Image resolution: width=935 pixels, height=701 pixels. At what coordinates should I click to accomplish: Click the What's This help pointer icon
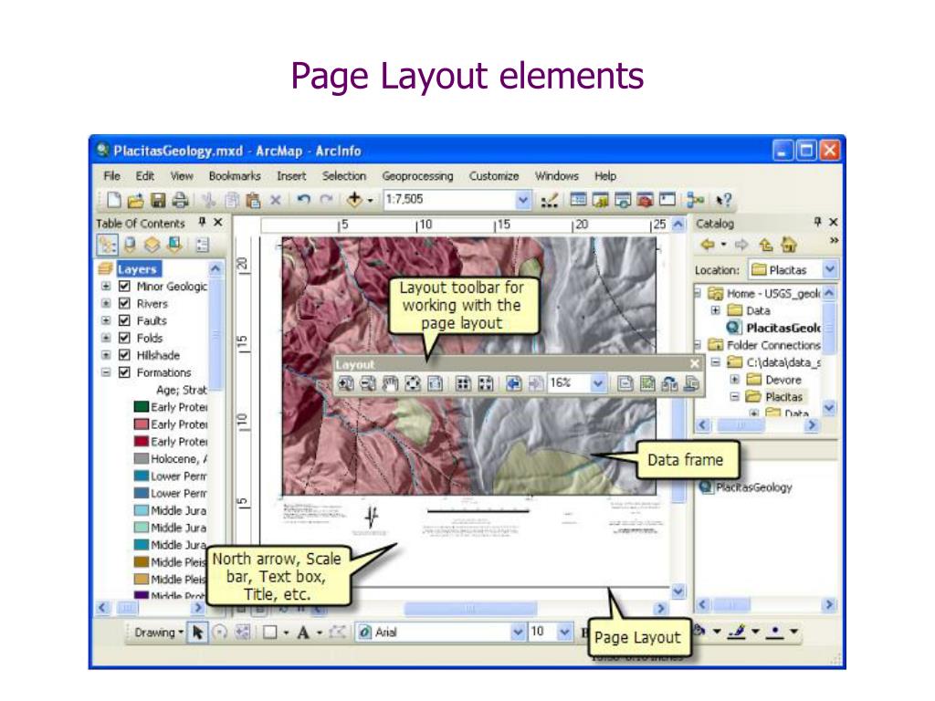point(723,200)
